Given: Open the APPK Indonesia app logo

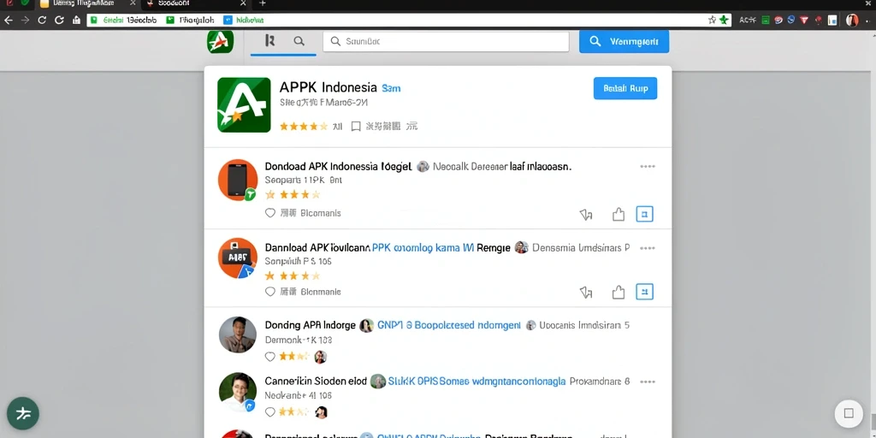Looking at the screenshot, I should tap(244, 105).
